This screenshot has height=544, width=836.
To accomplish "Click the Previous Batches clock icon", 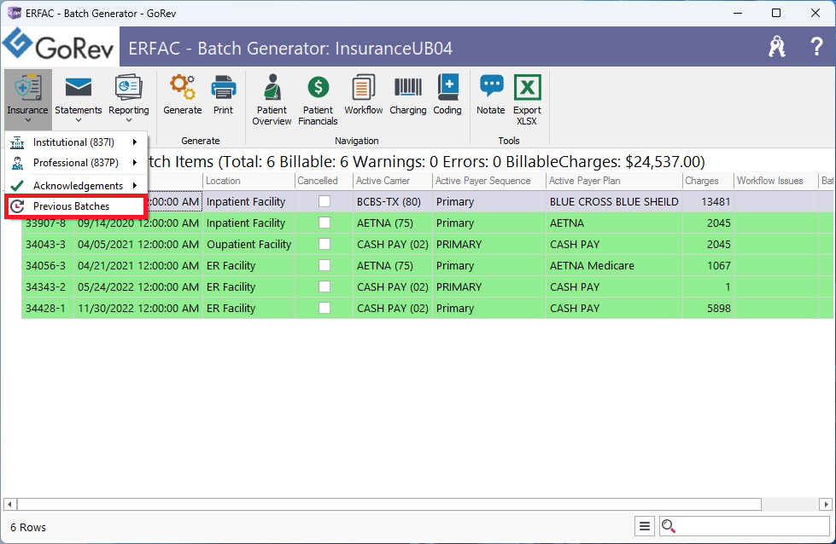I will [17, 206].
